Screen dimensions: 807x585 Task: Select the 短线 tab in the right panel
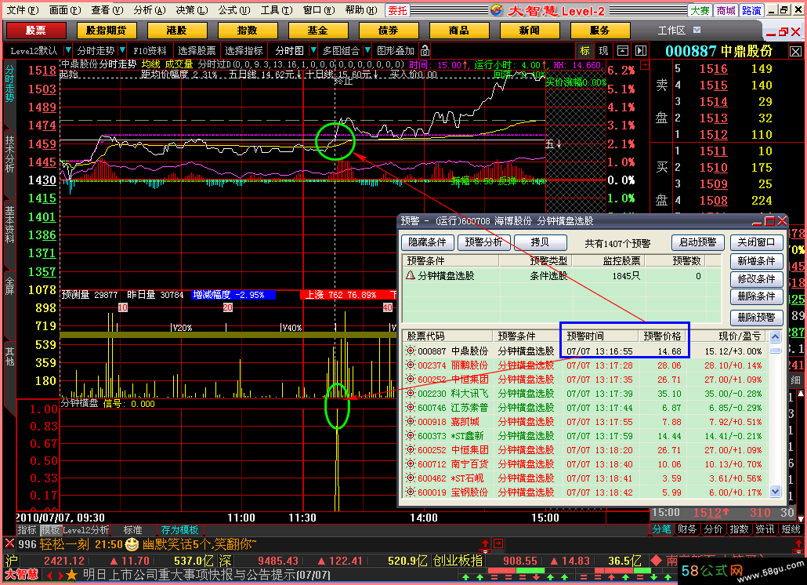791,529
